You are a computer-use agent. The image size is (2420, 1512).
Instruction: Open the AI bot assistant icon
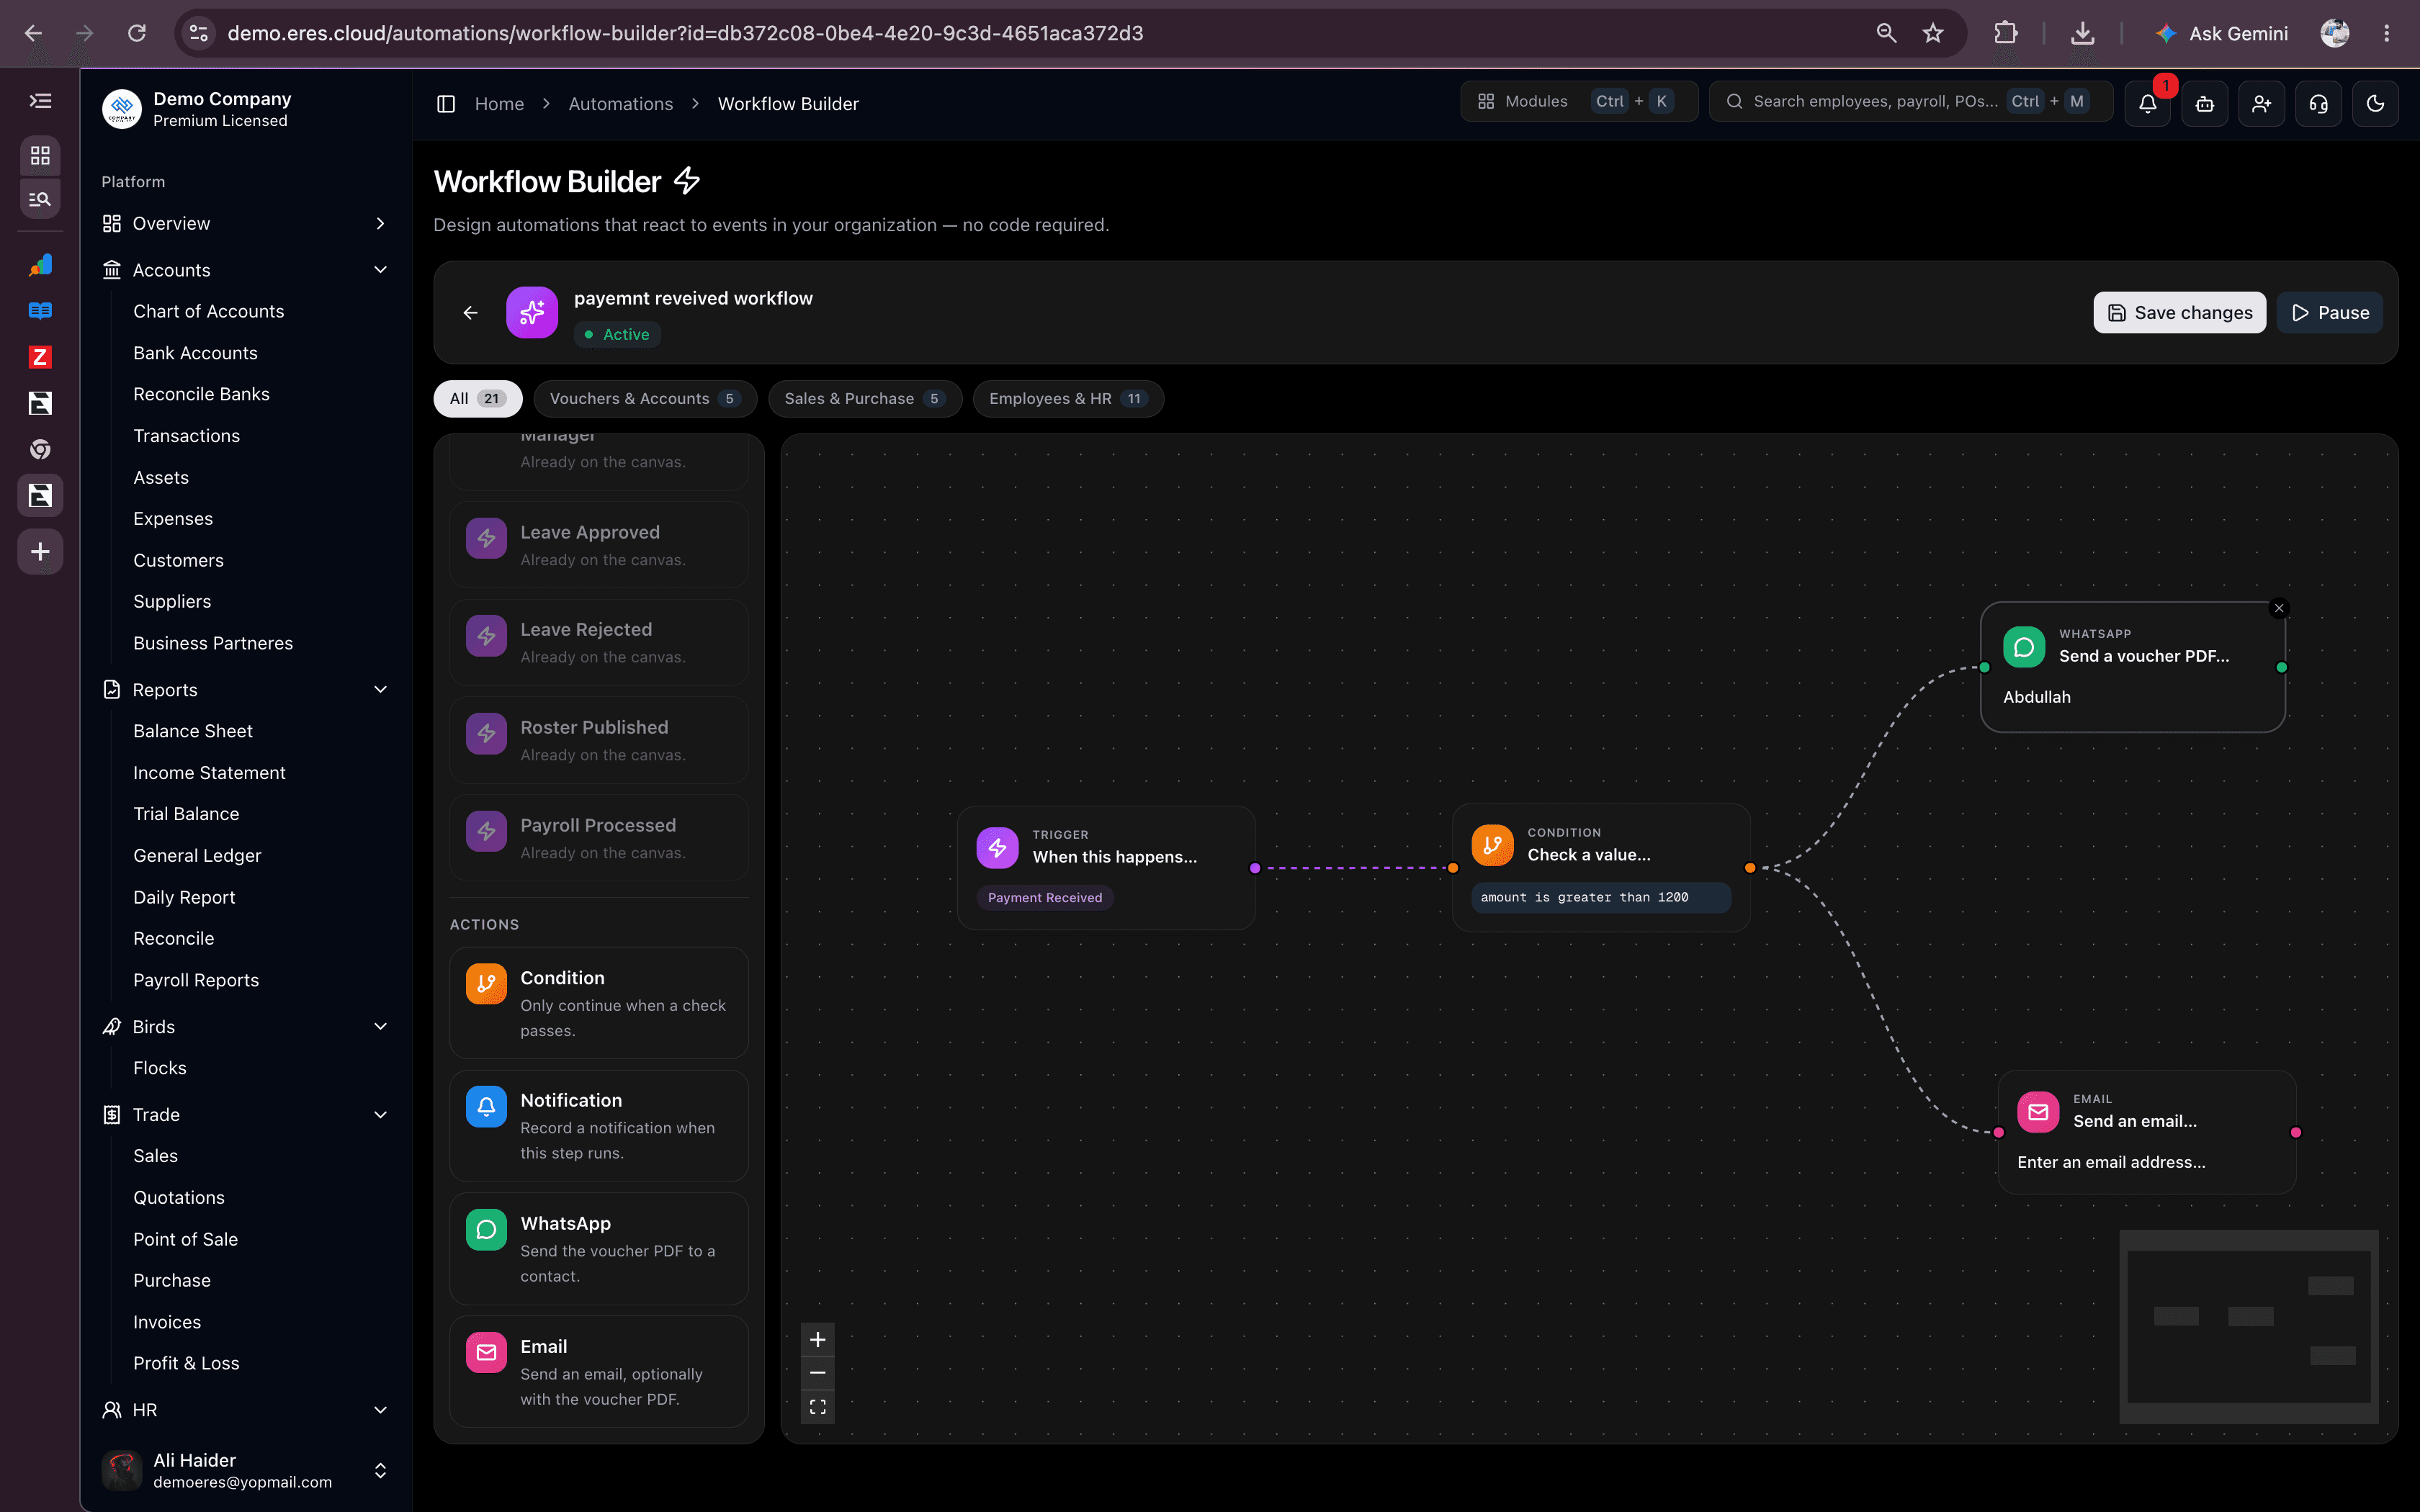point(2204,103)
